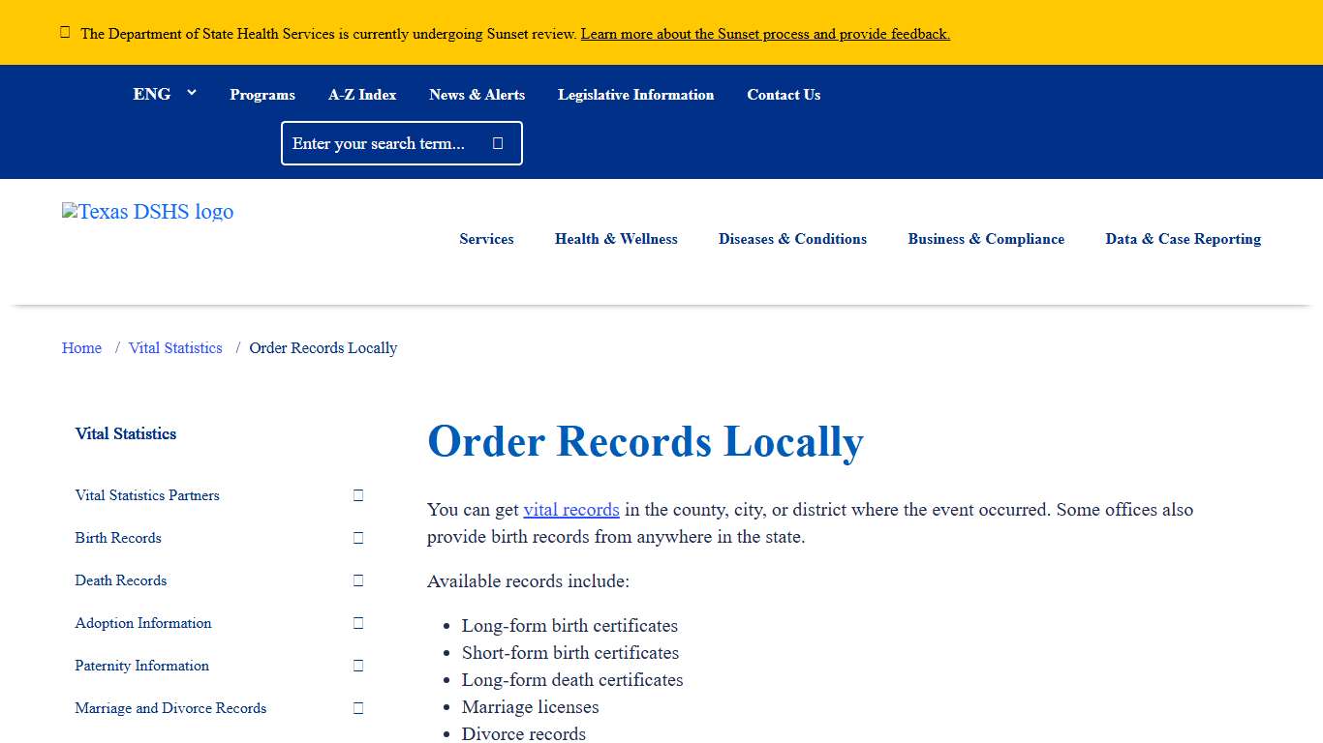The height and width of the screenshot is (743, 1323).
Task: Go to Home via the breadcrumb
Action: tap(81, 347)
